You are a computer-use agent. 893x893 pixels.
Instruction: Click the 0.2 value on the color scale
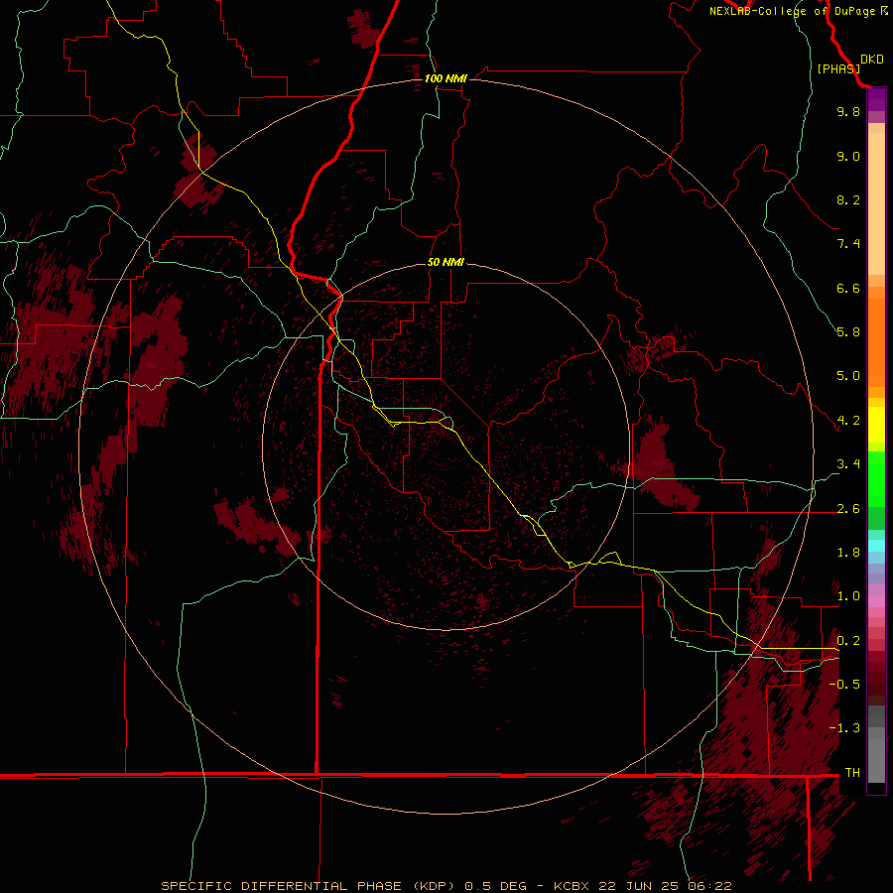tap(848, 641)
